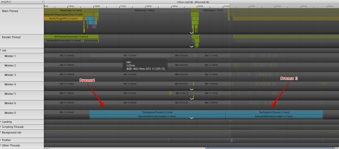
Task: Select ExecuteJobFunction.Invoke() (5.24ms) sample
Action: point(157,116)
